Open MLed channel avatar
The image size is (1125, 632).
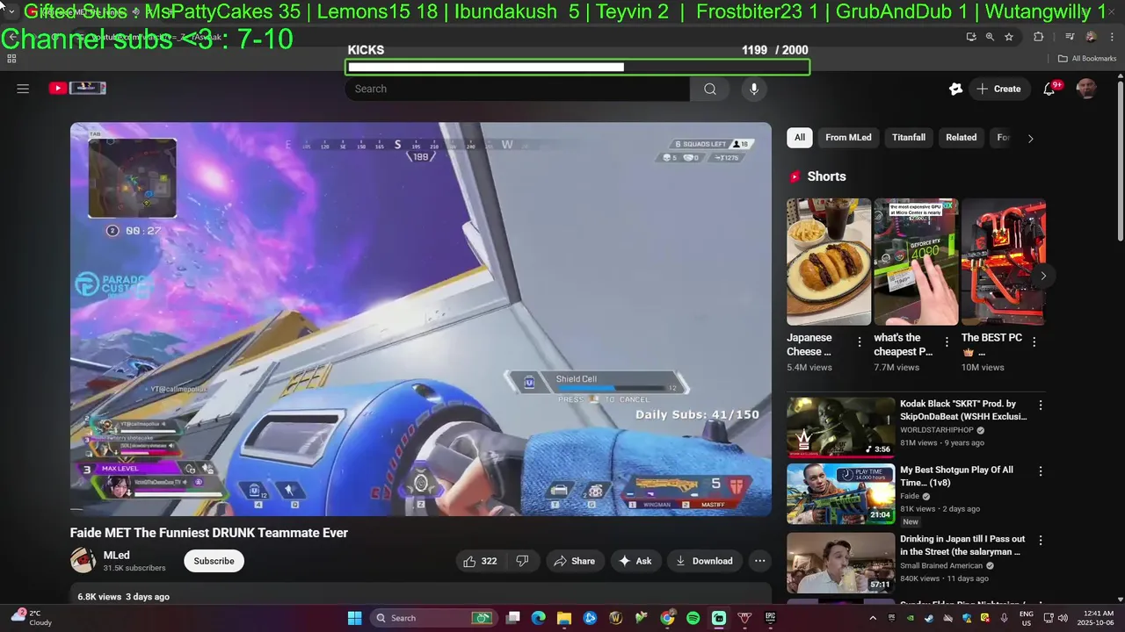pyautogui.click(x=83, y=561)
